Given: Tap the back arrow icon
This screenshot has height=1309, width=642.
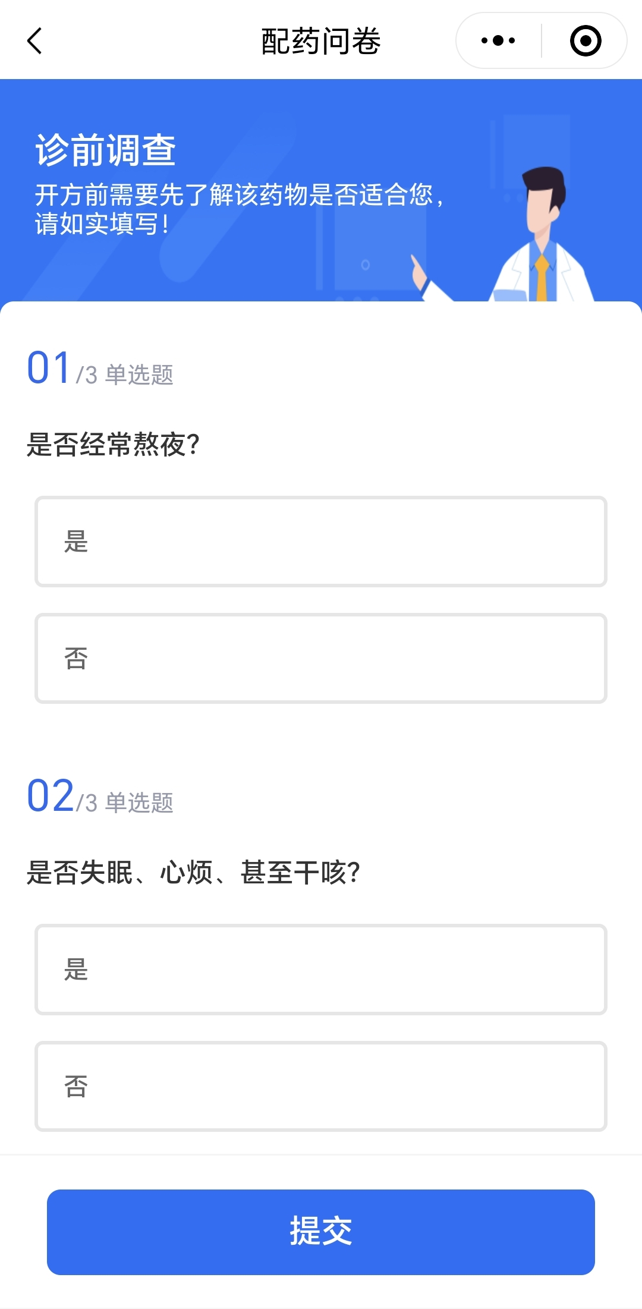Looking at the screenshot, I should tap(35, 41).
